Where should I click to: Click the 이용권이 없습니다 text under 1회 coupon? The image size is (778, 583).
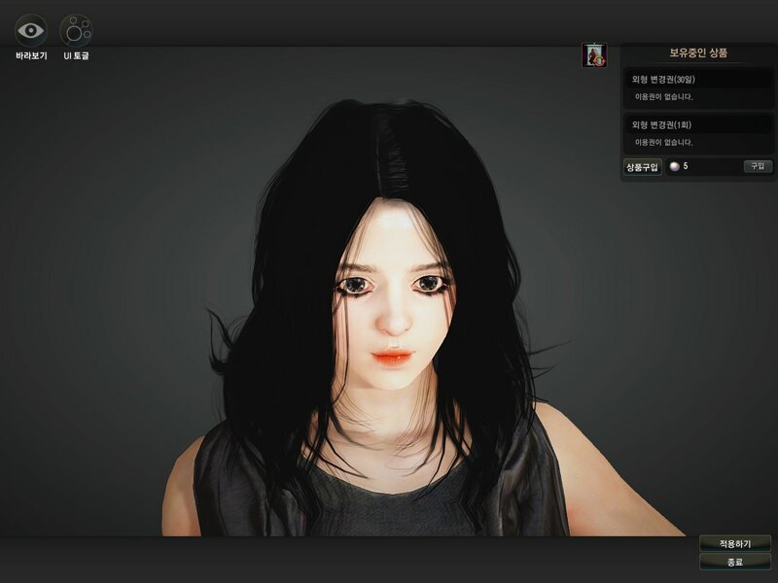tap(664, 142)
